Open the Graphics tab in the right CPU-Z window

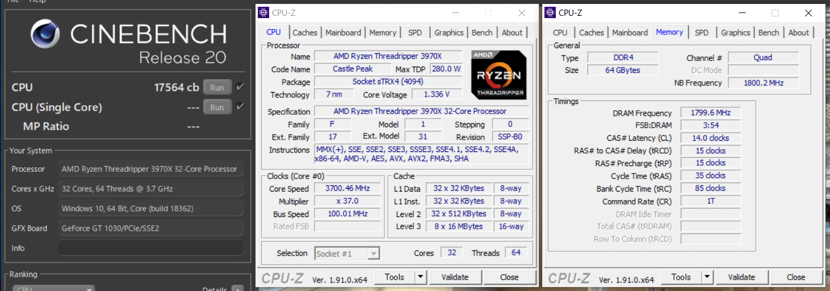coord(736,33)
